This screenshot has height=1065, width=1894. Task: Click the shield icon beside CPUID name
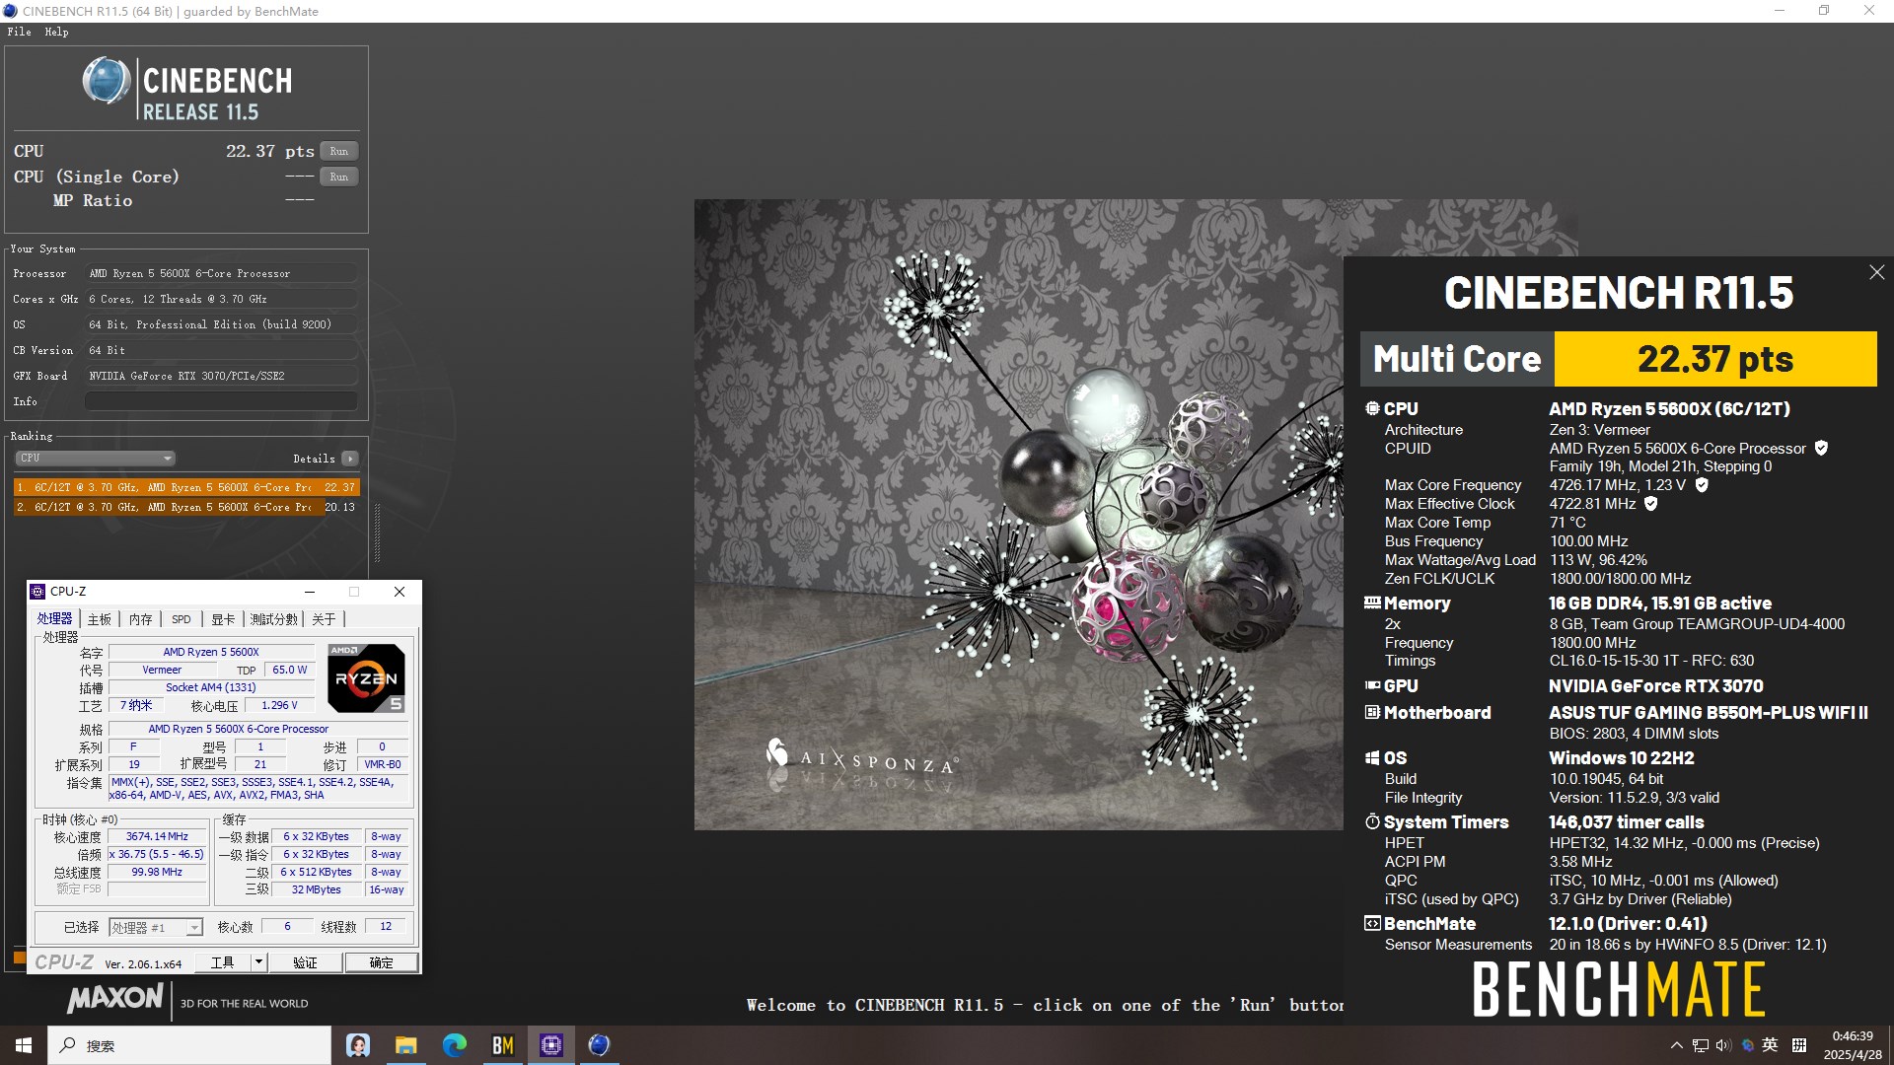(1821, 448)
